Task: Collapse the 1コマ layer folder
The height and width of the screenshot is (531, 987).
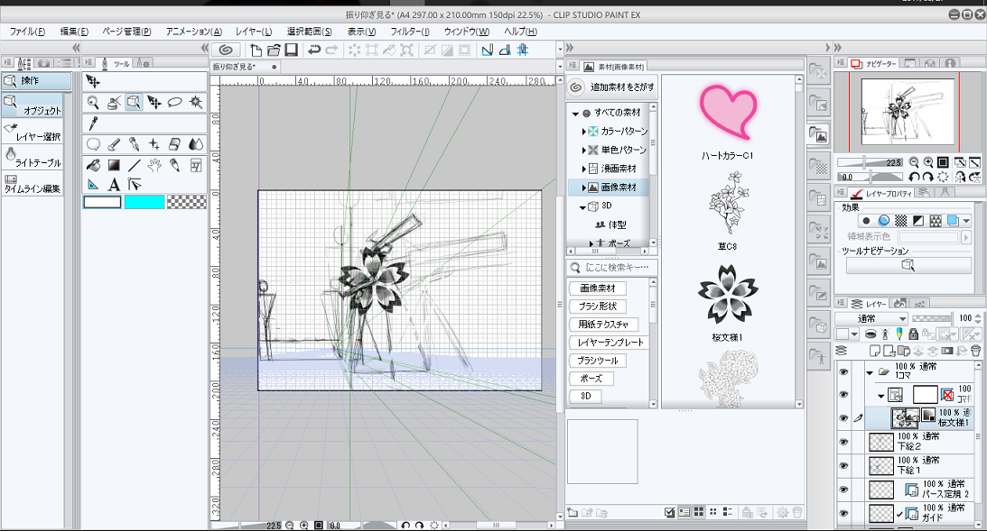Action: (870, 371)
